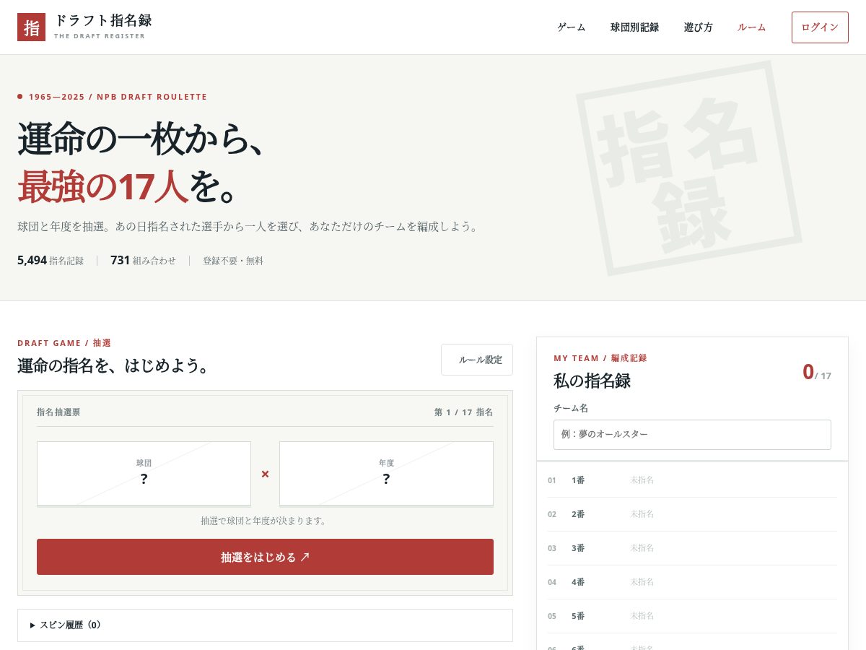Click the 年度 ? lottery card

(386, 474)
